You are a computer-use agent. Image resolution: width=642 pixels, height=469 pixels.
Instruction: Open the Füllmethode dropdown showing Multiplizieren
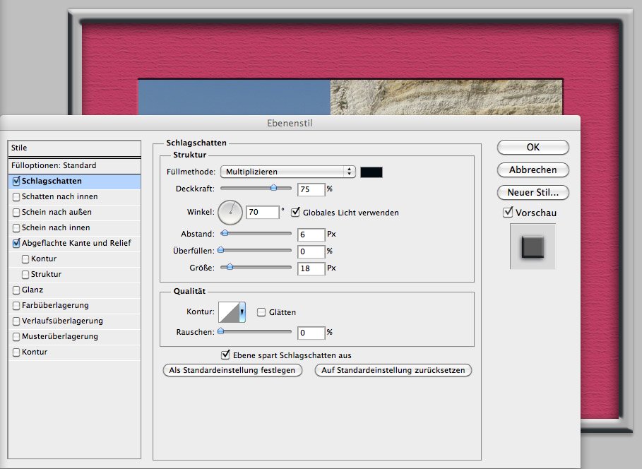pyautogui.click(x=287, y=172)
